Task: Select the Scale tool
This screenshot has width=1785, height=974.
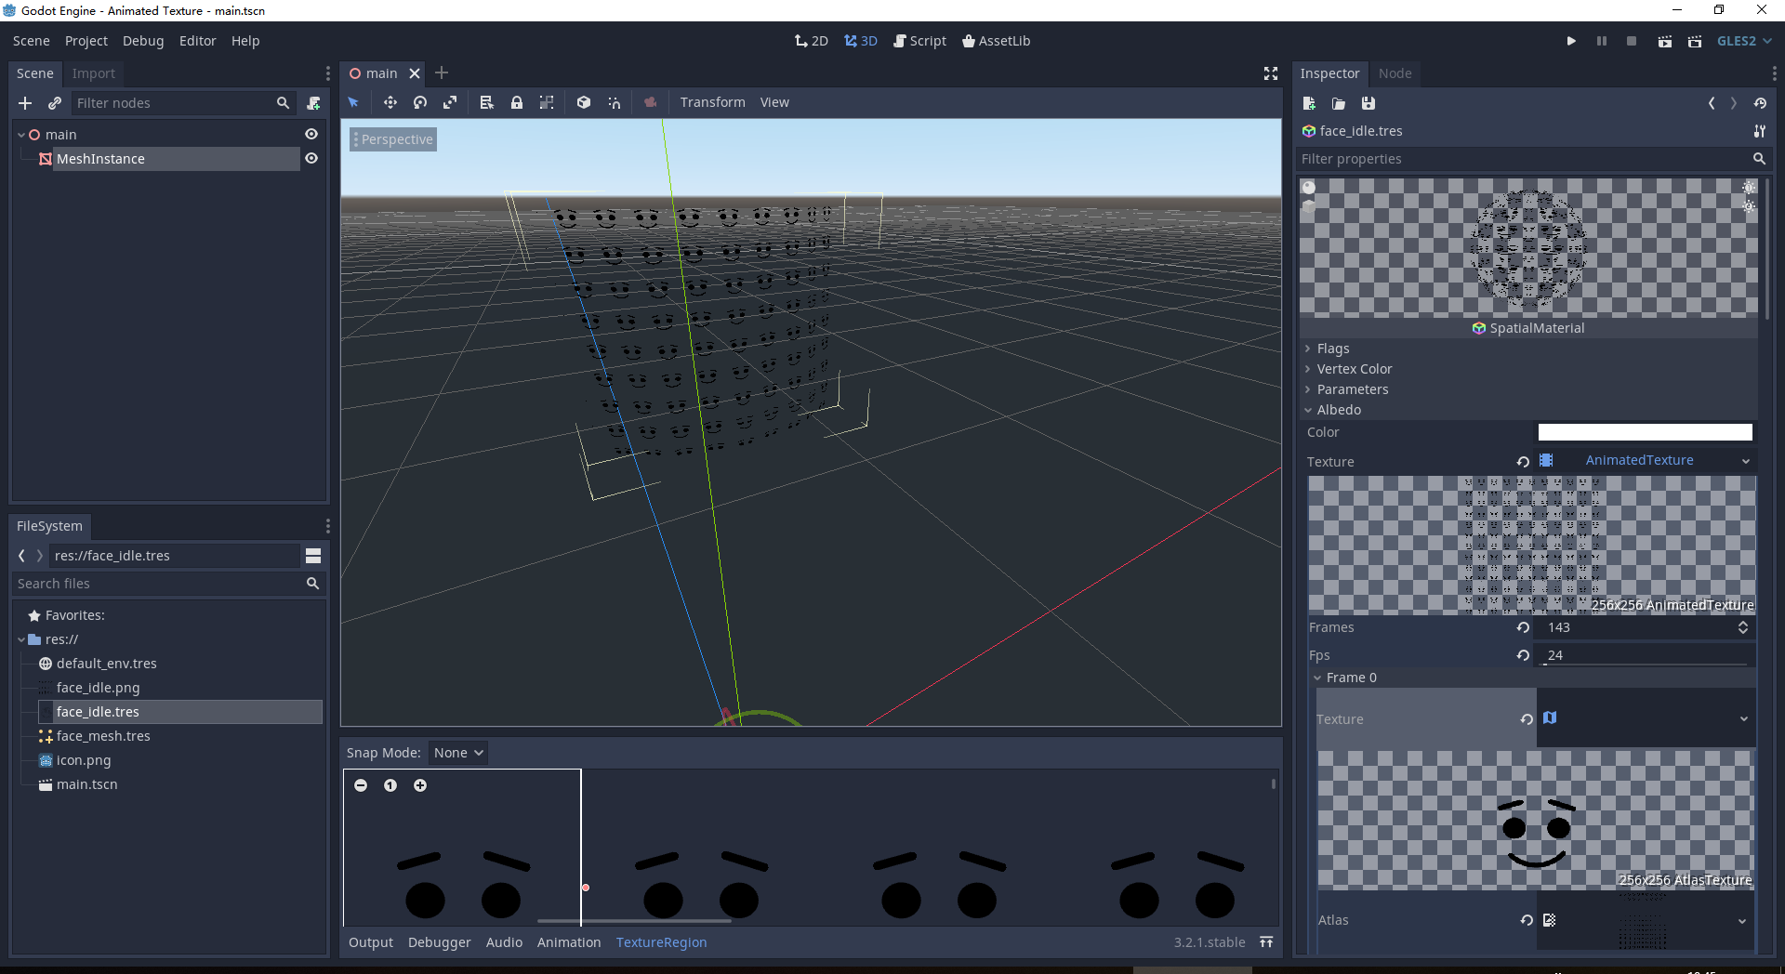Action: 450,102
